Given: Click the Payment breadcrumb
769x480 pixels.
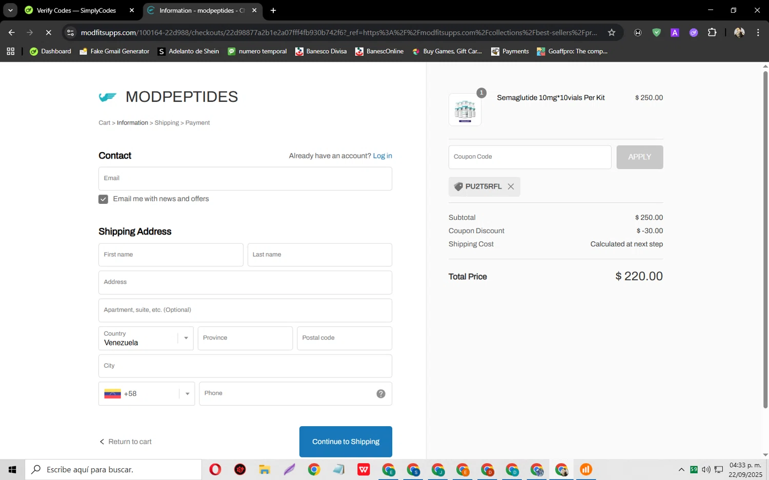Looking at the screenshot, I should 197,123.
